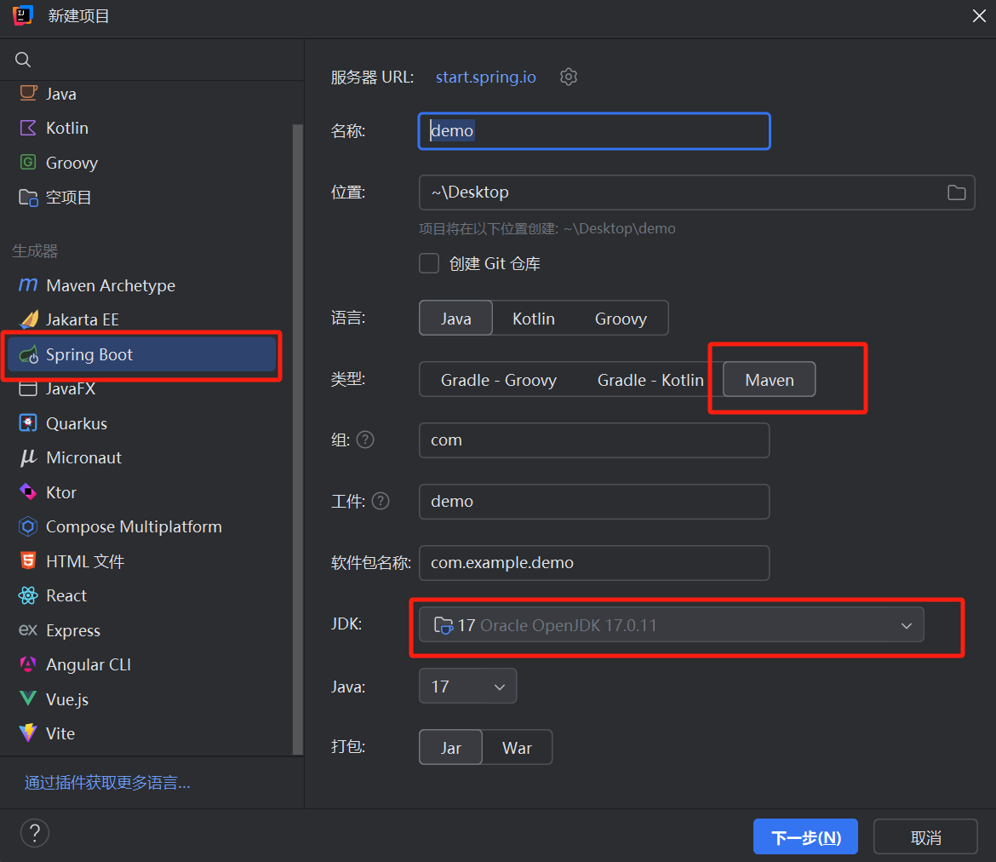Choose Gradle - Groovy build type
This screenshot has height=862, width=996.
(x=499, y=380)
